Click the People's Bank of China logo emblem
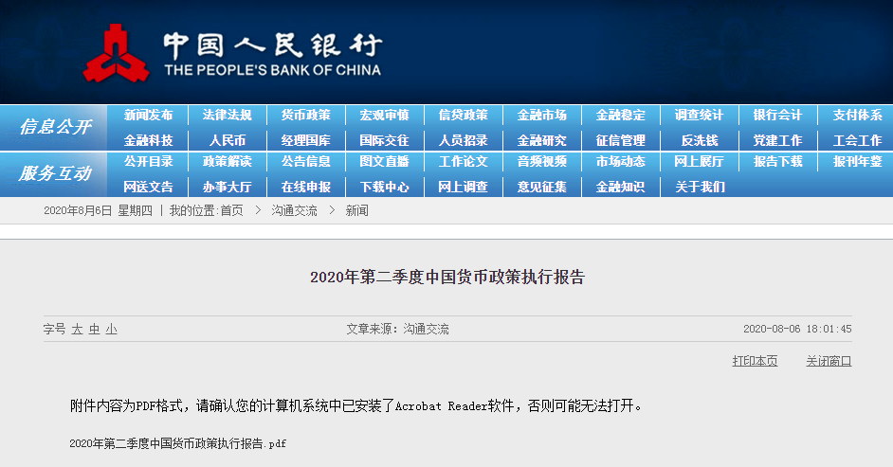 pos(117,53)
